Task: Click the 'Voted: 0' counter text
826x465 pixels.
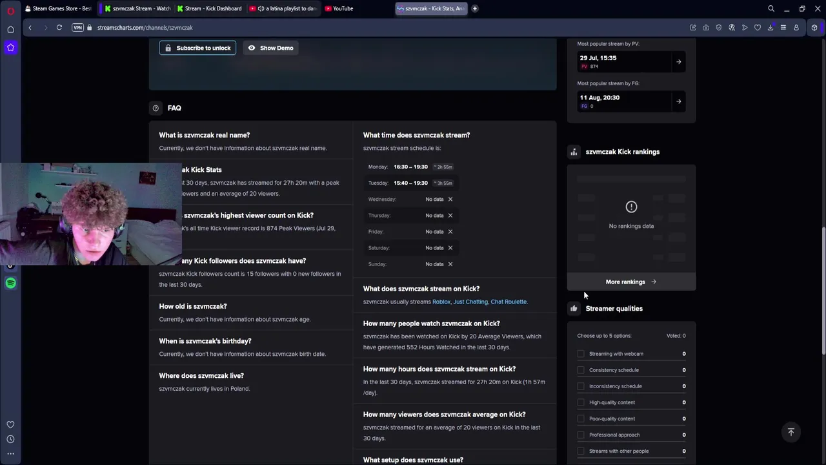Action: coord(676,336)
